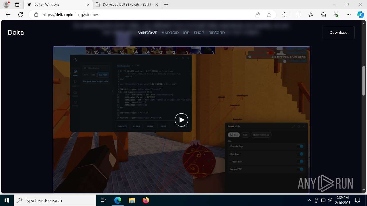The height and width of the screenshot is (206, 367).
Task: Add page to favorites star
Action: click(x=269, y=15)
